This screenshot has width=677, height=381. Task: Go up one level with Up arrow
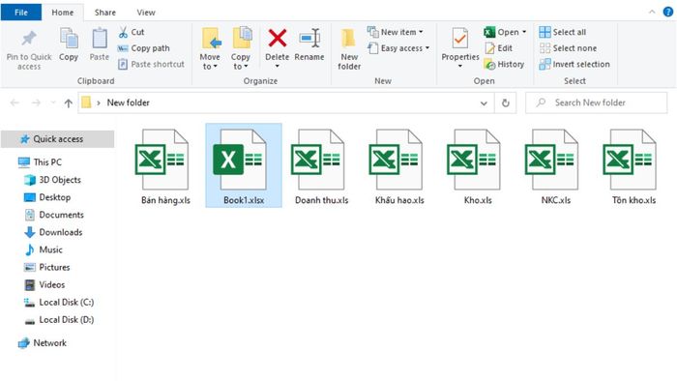[x=69, y=103]
